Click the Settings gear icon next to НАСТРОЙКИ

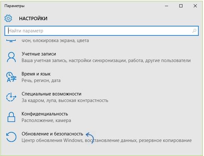click(8, 18)
